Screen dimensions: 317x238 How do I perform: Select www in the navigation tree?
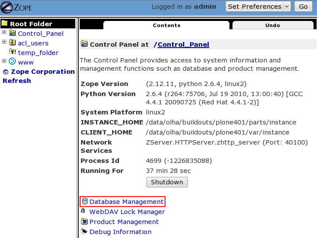click(26, 62)
